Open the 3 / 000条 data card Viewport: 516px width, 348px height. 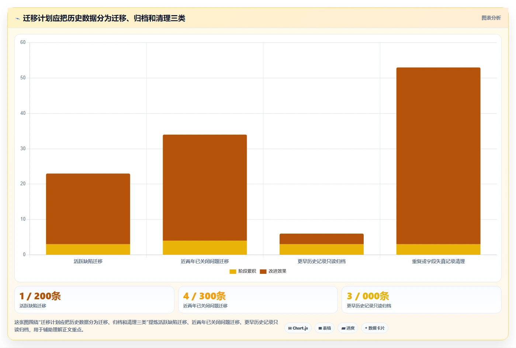421,300
